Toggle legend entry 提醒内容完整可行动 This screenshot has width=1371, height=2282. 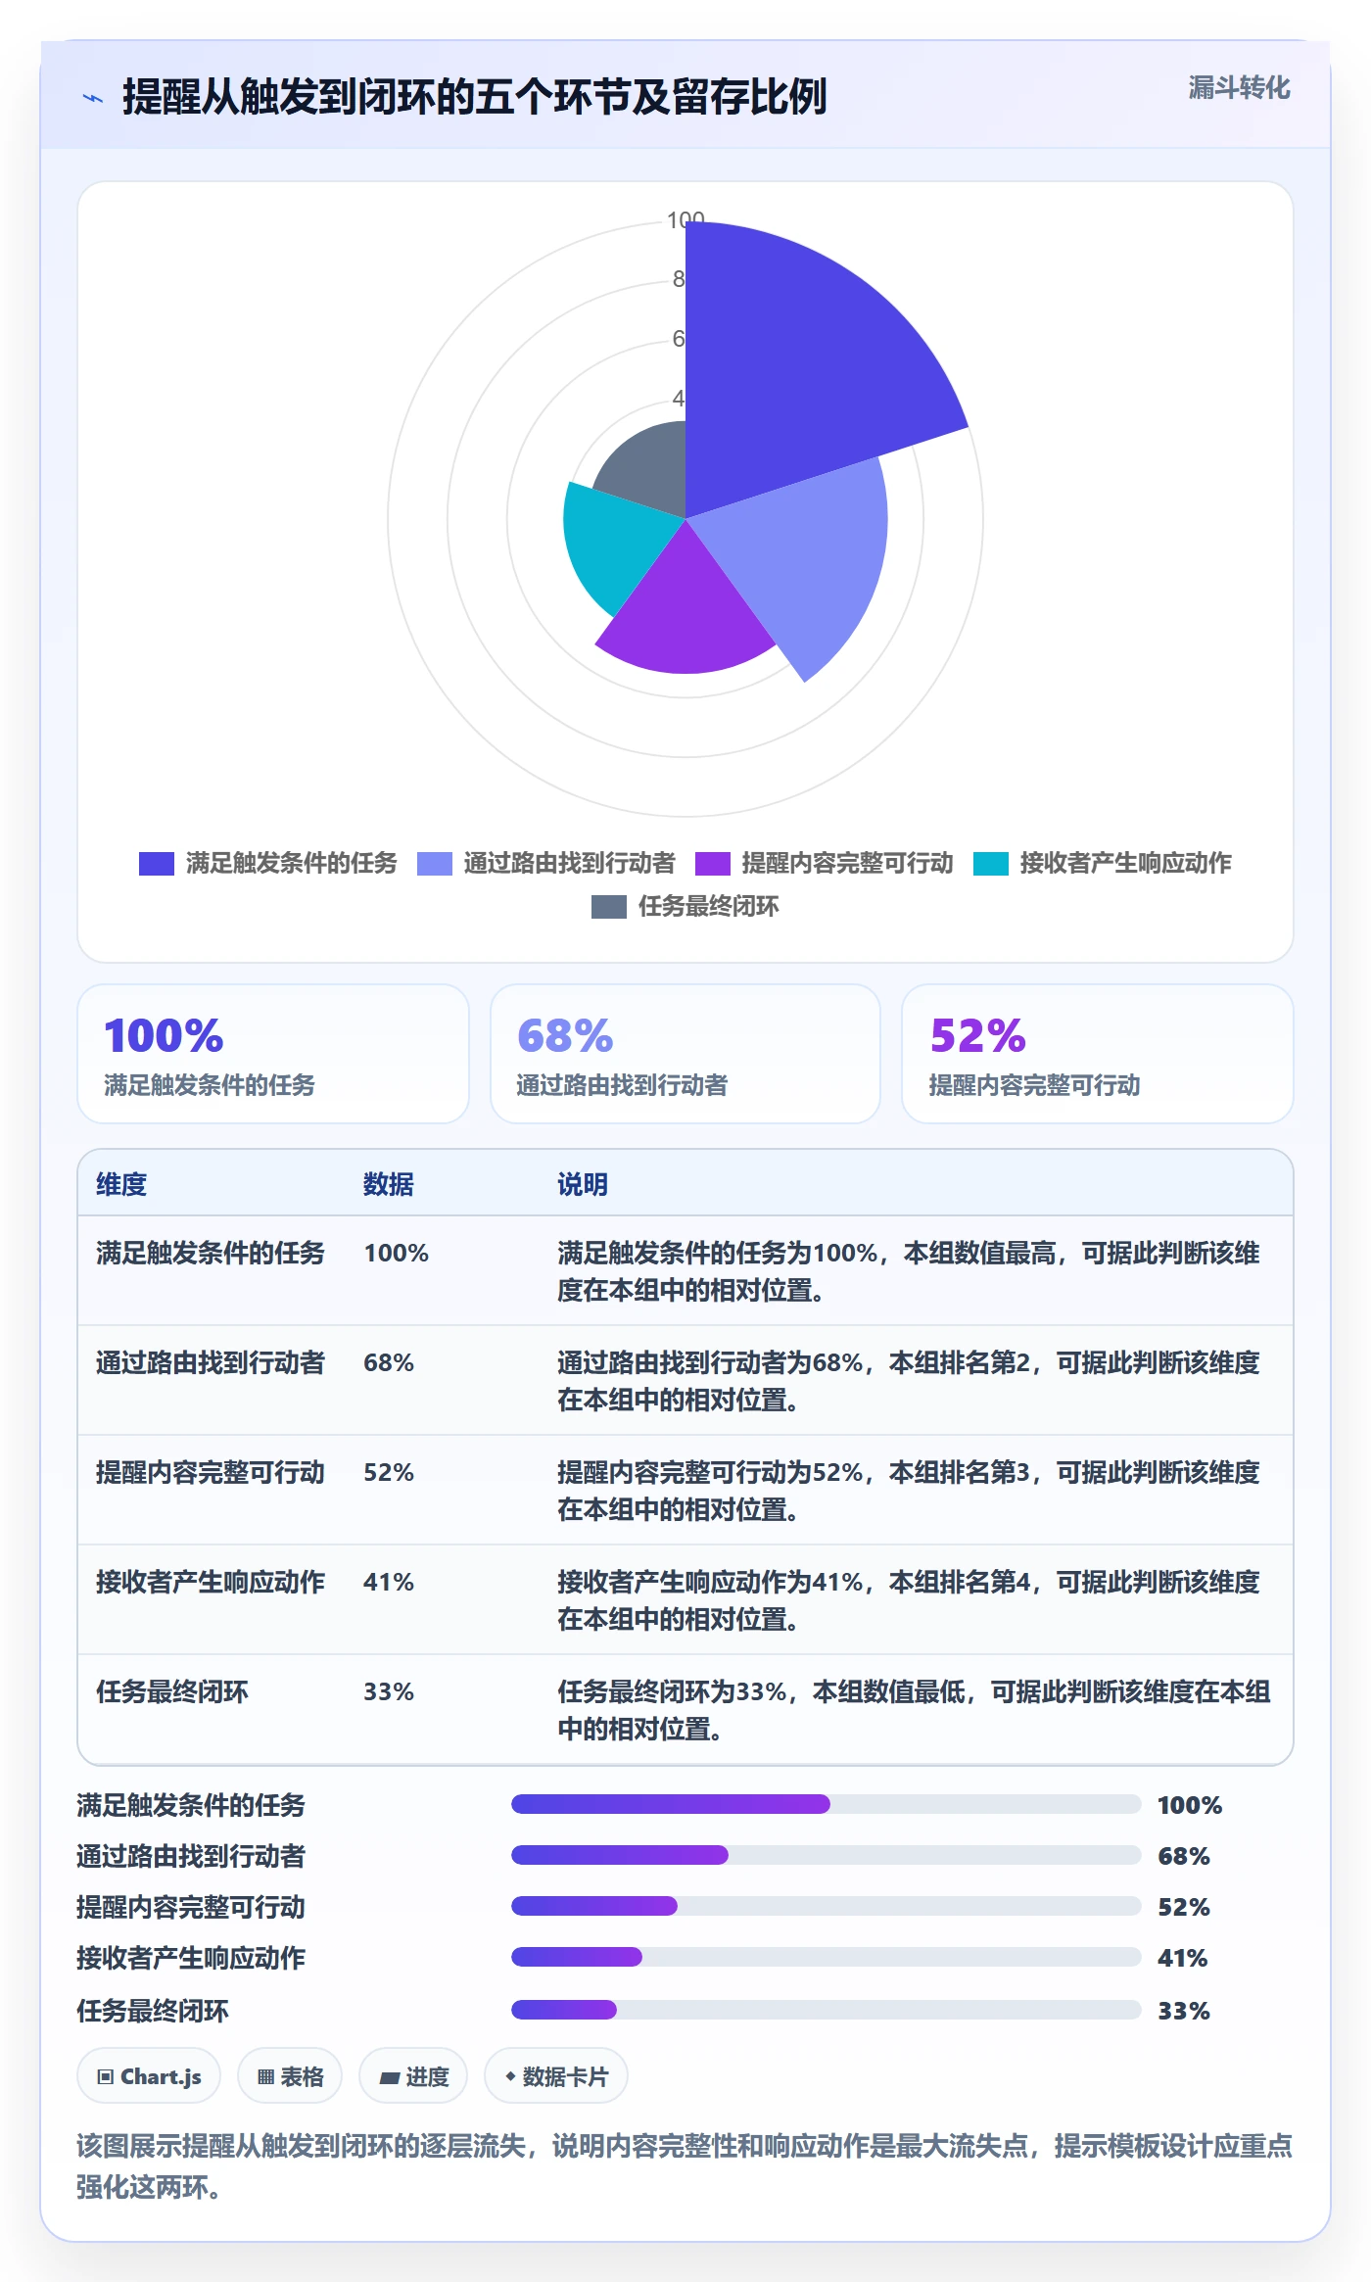[x=824, y=863]
